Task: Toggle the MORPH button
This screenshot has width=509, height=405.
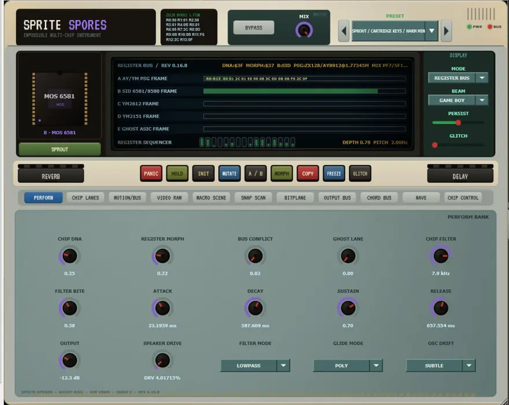Action: [x=282, y=174]
